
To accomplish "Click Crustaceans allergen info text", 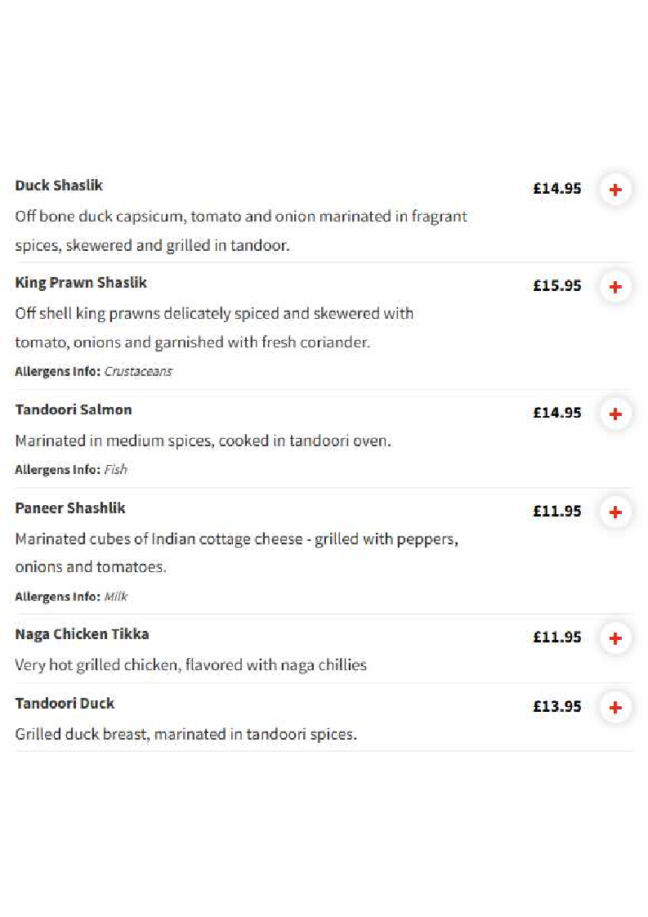I will [138, 371].
